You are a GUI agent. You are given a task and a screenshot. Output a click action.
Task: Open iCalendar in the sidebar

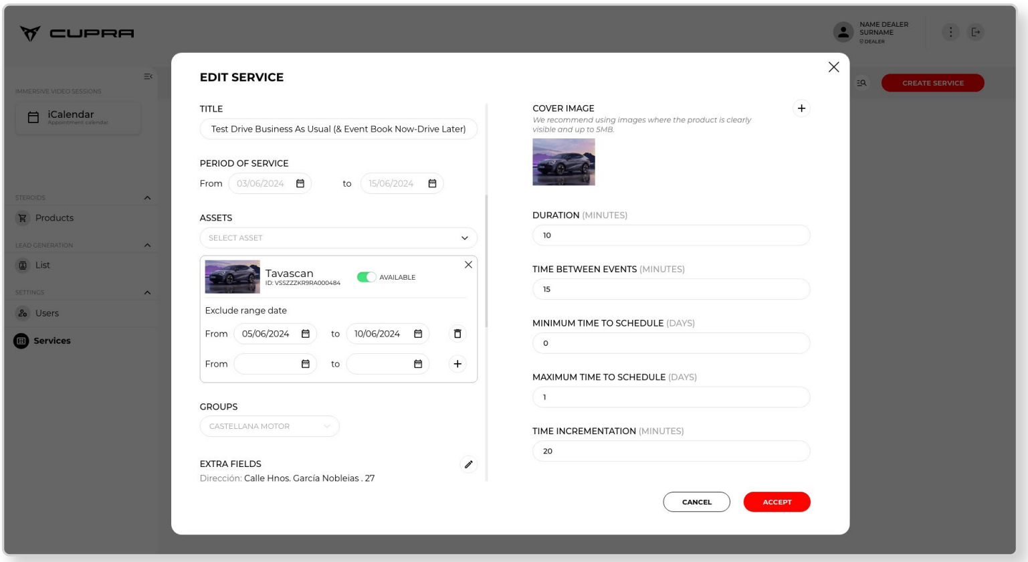click(70, 118)
